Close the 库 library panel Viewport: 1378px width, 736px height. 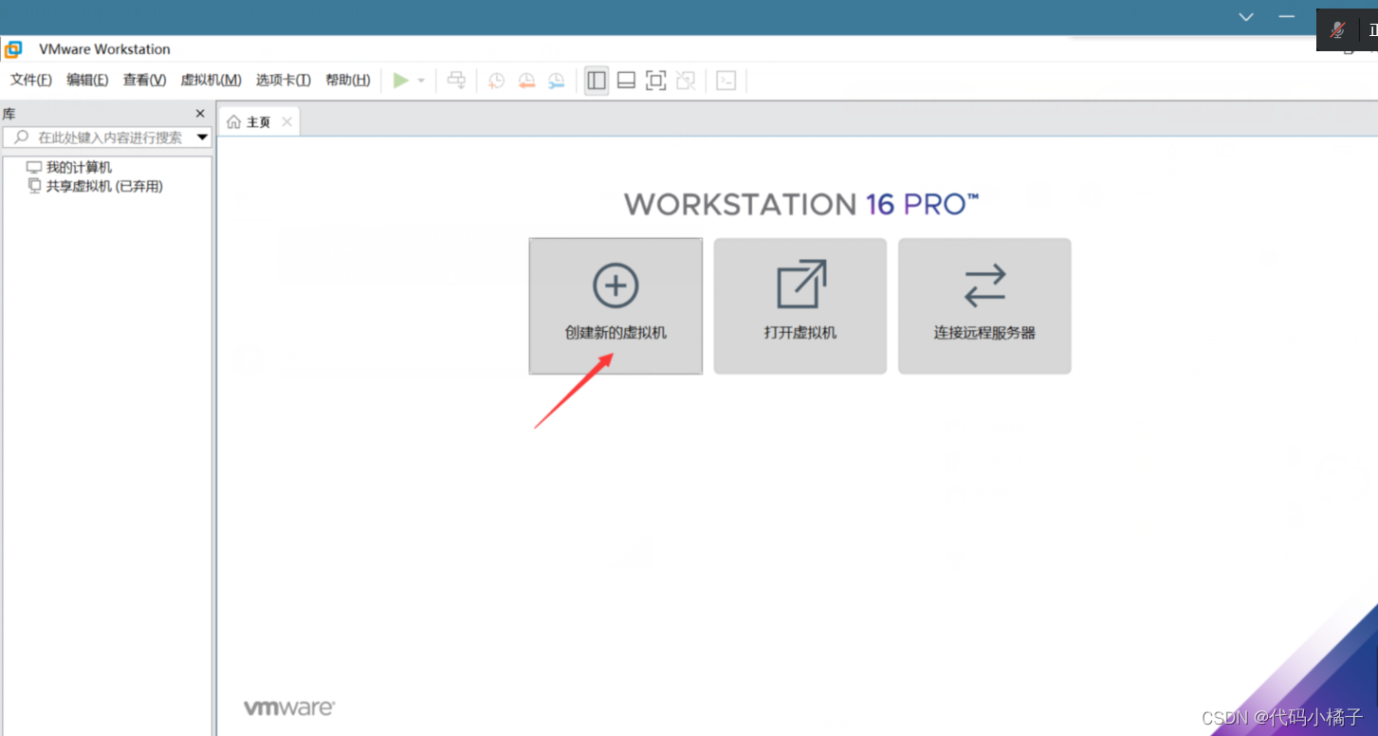200,114
